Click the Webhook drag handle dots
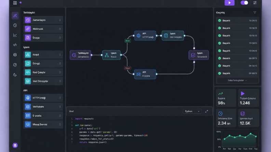Viewport: 271px width, 152px height. (60, 29)
